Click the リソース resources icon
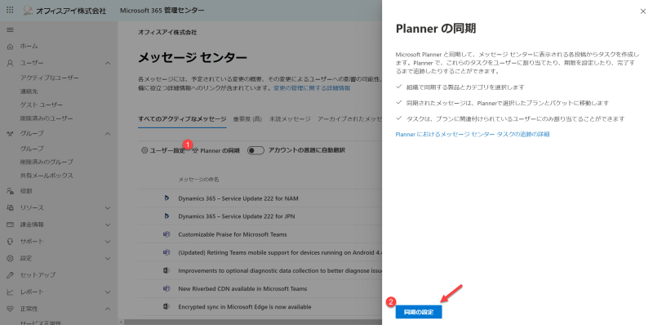 (11, 207)
